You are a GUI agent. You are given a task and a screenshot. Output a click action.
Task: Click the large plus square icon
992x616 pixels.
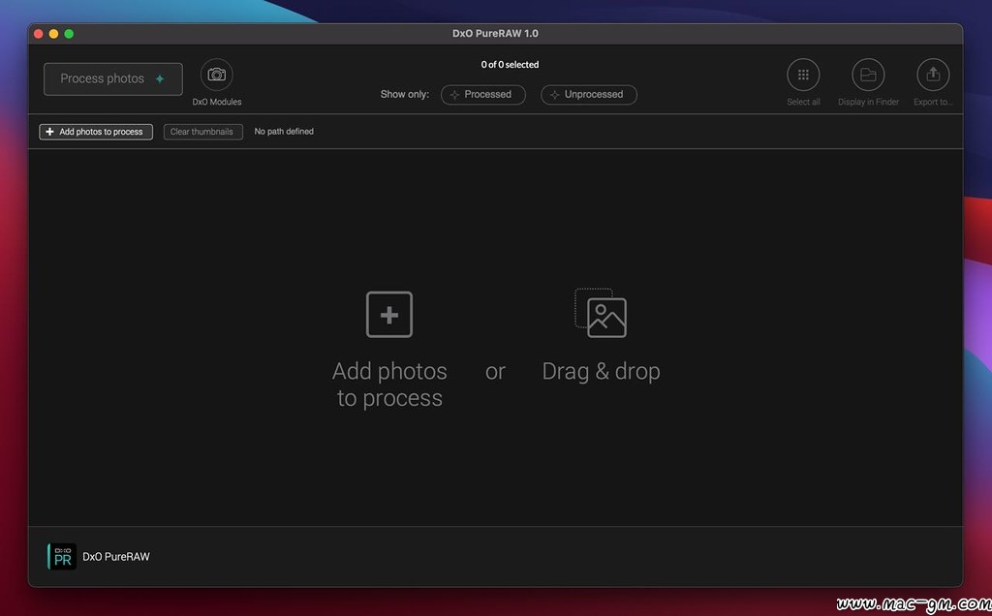389,315
